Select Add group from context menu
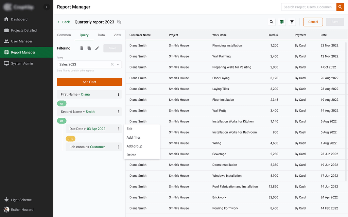This screenshot has width=348, height=217. tap(134, 146)
